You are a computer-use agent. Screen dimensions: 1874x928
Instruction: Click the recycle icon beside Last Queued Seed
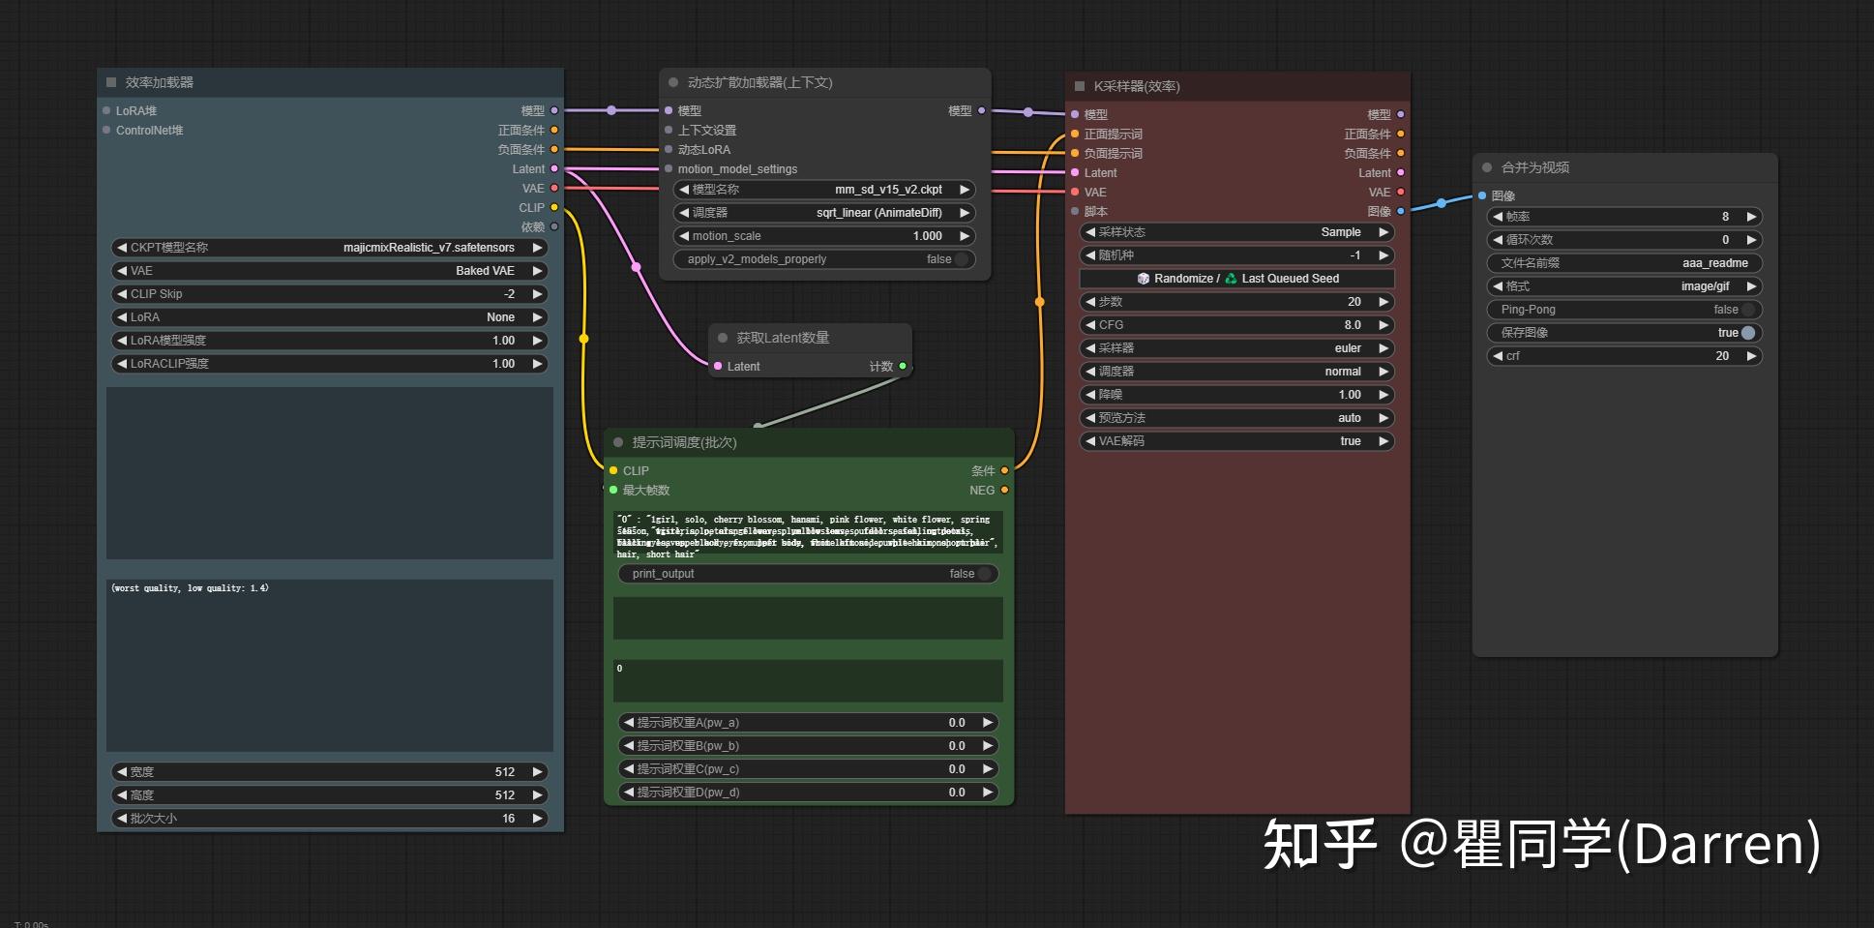[1231, 279]
